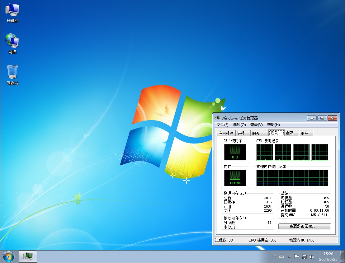Image resolution: width=345 pixels, height=263 pixels.
Task: Click the 核心内存(MB) group heading
Action: point(234,218)
